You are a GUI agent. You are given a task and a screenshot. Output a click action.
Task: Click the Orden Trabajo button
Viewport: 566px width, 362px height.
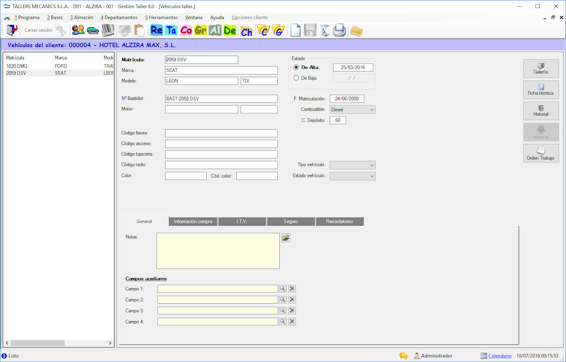[x=541, y=153]
